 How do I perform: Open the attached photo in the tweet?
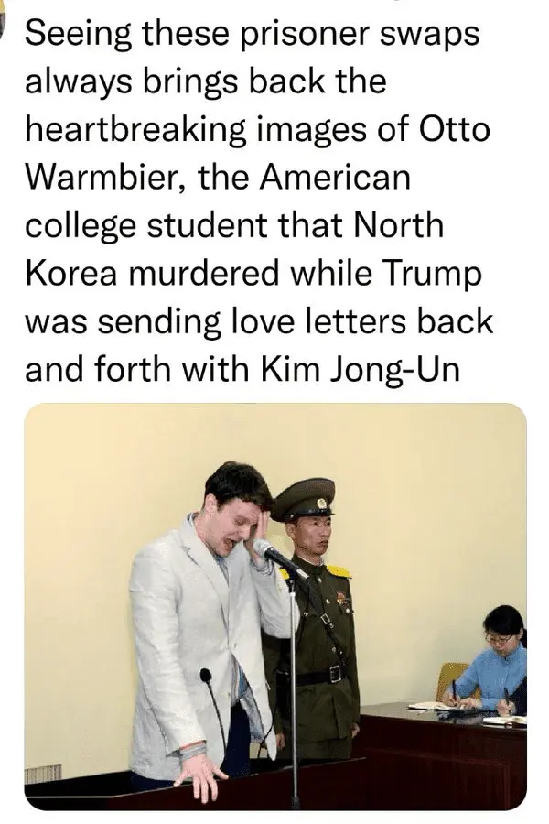click(x=275, y=606)
